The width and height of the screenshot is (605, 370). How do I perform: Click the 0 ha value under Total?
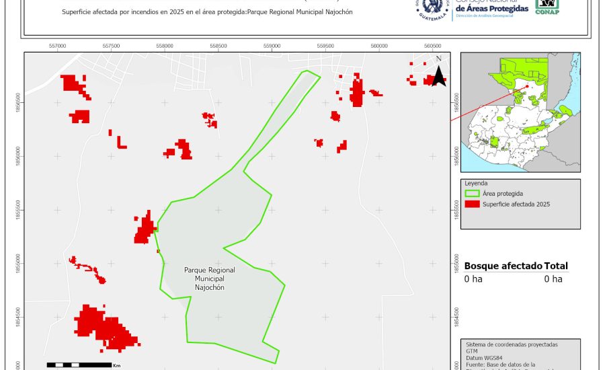tap(553, 279)
